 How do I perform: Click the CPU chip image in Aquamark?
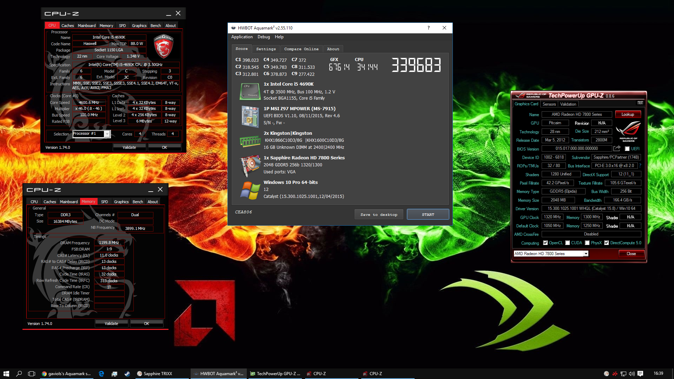[250, 91]
